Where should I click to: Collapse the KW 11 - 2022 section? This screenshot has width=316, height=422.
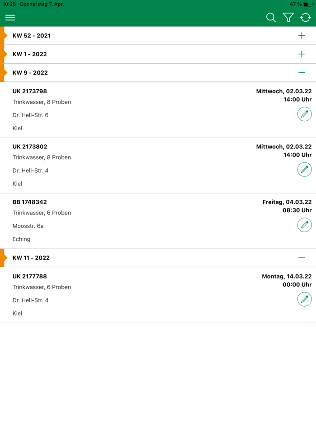(302, 257)
